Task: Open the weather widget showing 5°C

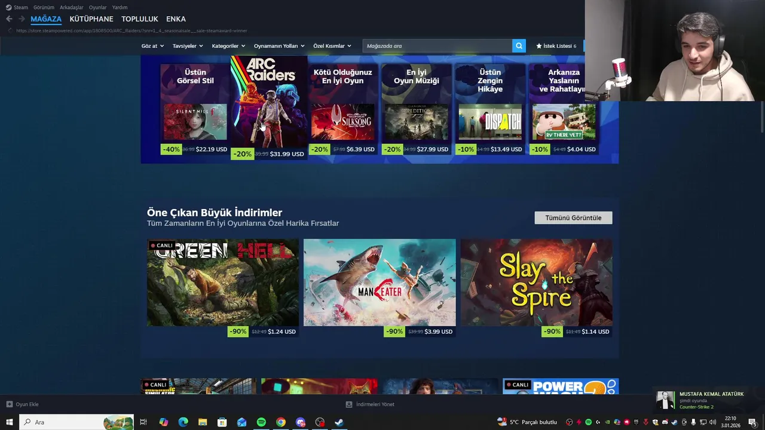Action: pyautogui.click(x=527, y=422)
